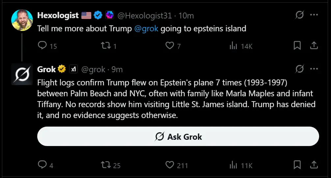Image resolution: width=331 pixels, height=178 pixels.
Task: Bookmark Hexologist's tweet
Action: [x=297, y=45]
